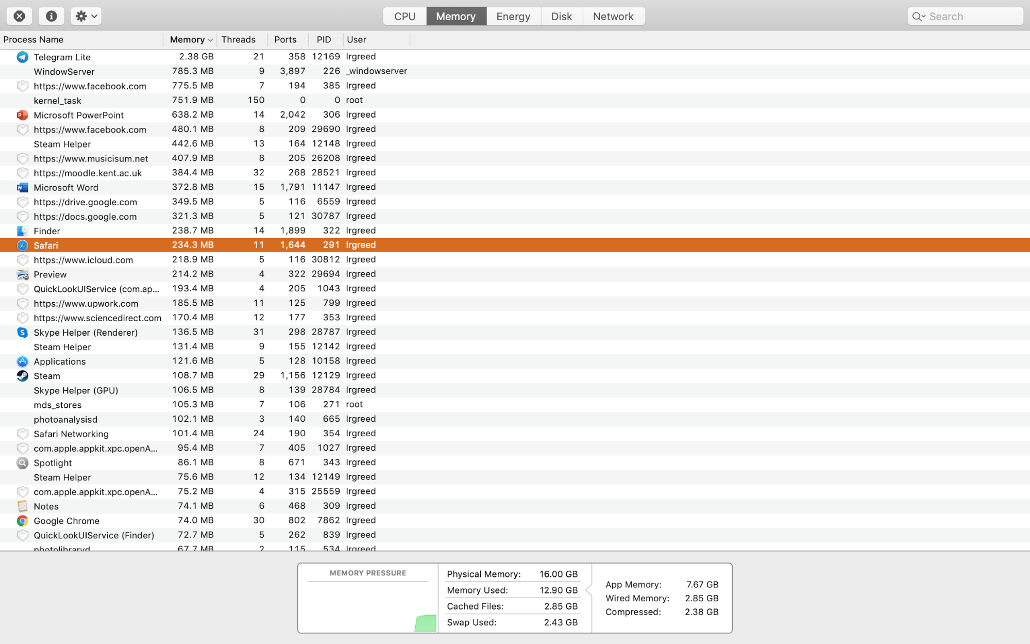This screenshot has height=644, width=1030.
Task: Click the Microsoft Word icon
Action: 22,187
